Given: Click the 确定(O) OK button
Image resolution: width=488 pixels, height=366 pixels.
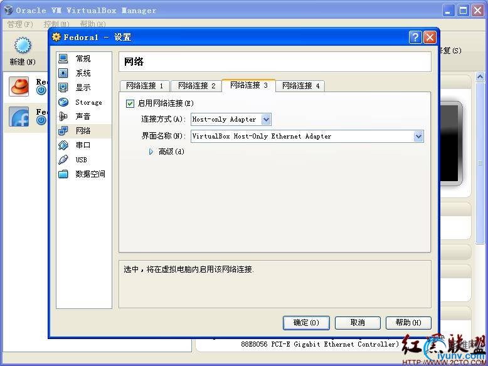Looking at the screenshot, I should click(306, 323).
